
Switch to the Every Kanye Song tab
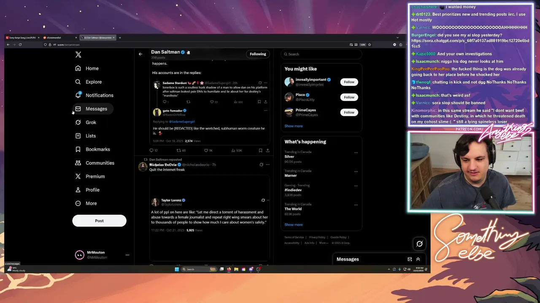tap(22, 38)
